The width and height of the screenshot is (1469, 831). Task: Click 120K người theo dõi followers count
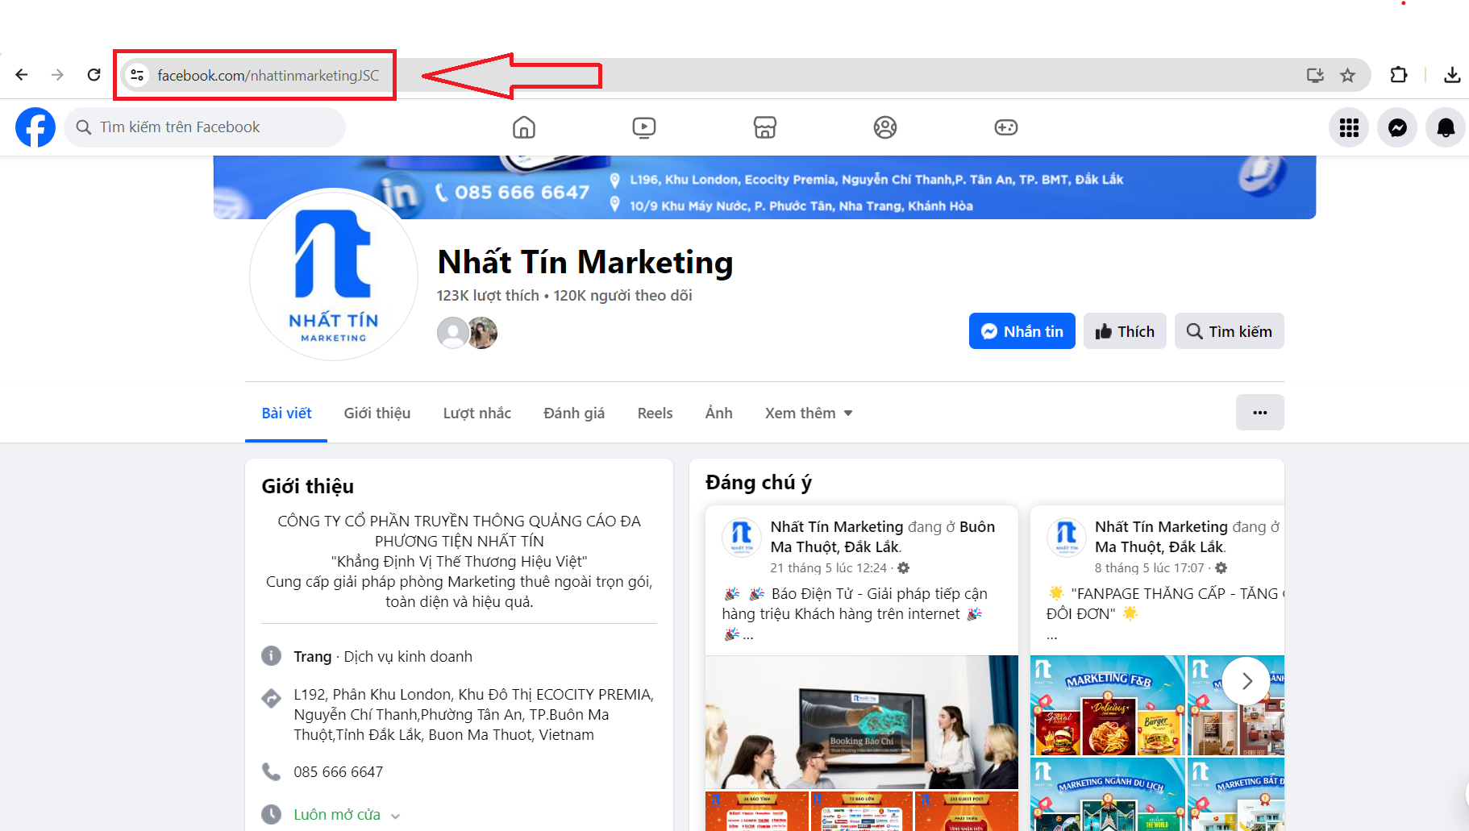point(622,296)
